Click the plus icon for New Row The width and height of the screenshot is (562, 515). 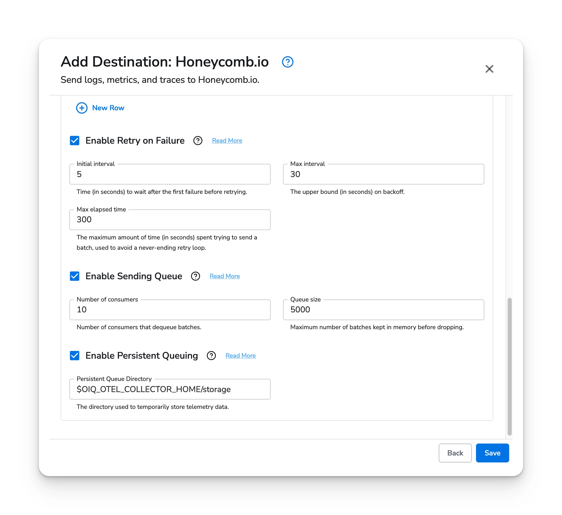click(x=82, y=108)
